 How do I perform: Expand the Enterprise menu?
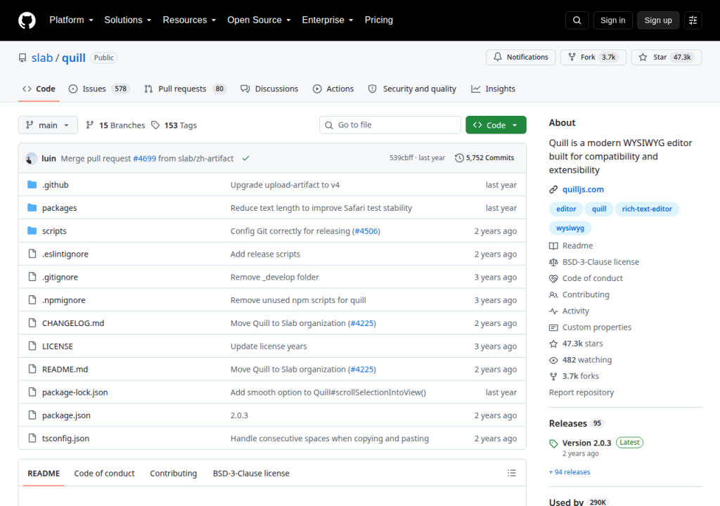coord(328,20)
